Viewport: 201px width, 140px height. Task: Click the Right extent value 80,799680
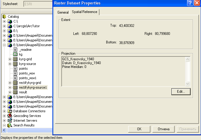tap(163, 34)
